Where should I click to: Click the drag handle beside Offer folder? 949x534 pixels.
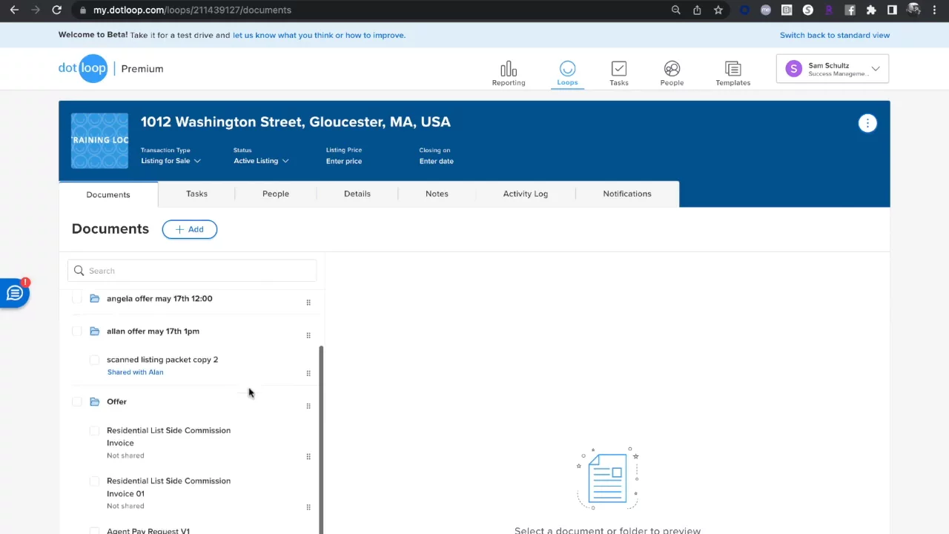[308, 406]
